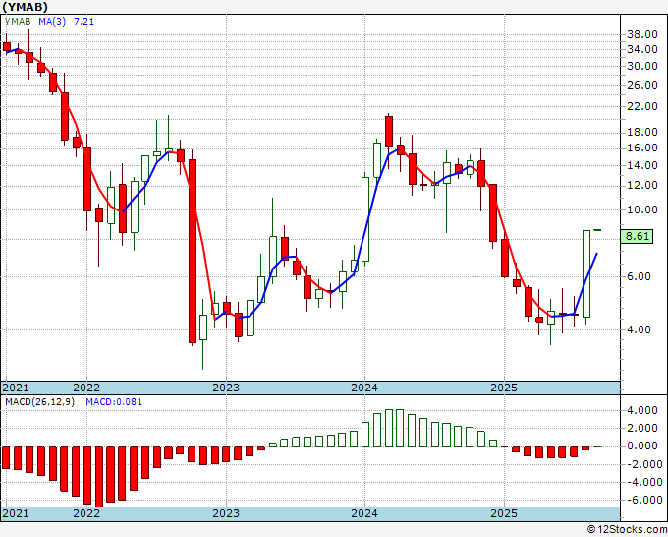This screenshot has height=537, width=668.
Task: Click 2025 on the price chart timeline
Action: click(x=504, y=388)
